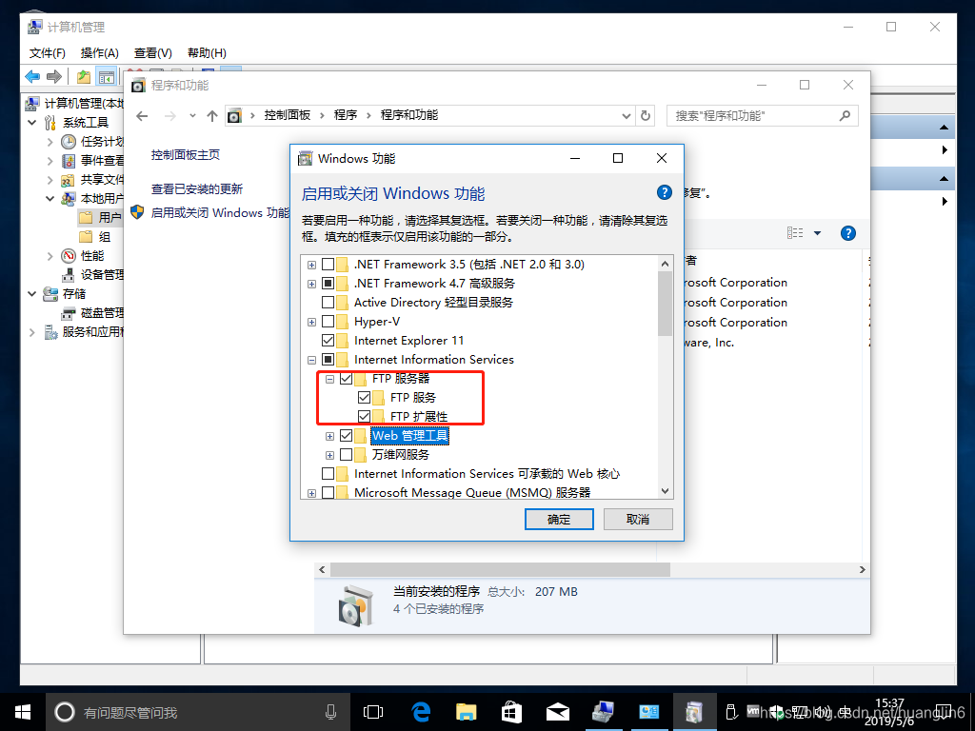Open 帮助(H) menu

[207, 53]
